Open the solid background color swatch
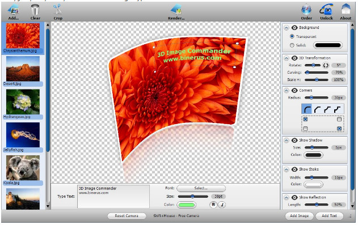Screen dimensions: 358x225 click(x=328, y=45)
